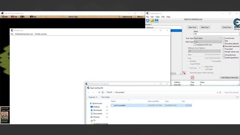This screenshot has width=240, height=135.
Task: Click the Assyrian Town Center portrait in game
Action: click(4, 115)
